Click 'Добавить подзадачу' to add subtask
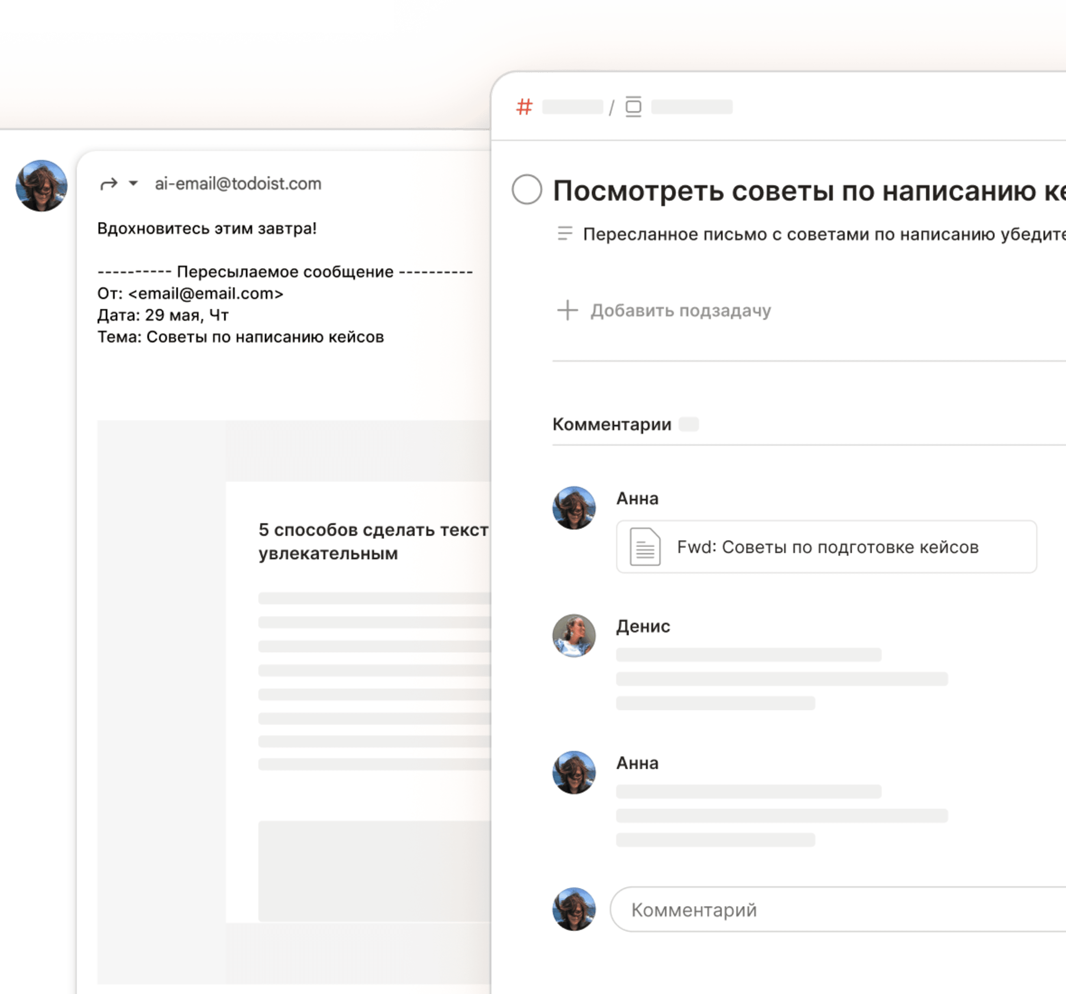This screenshot has width=1066, height=994. [x=680, y=310]
